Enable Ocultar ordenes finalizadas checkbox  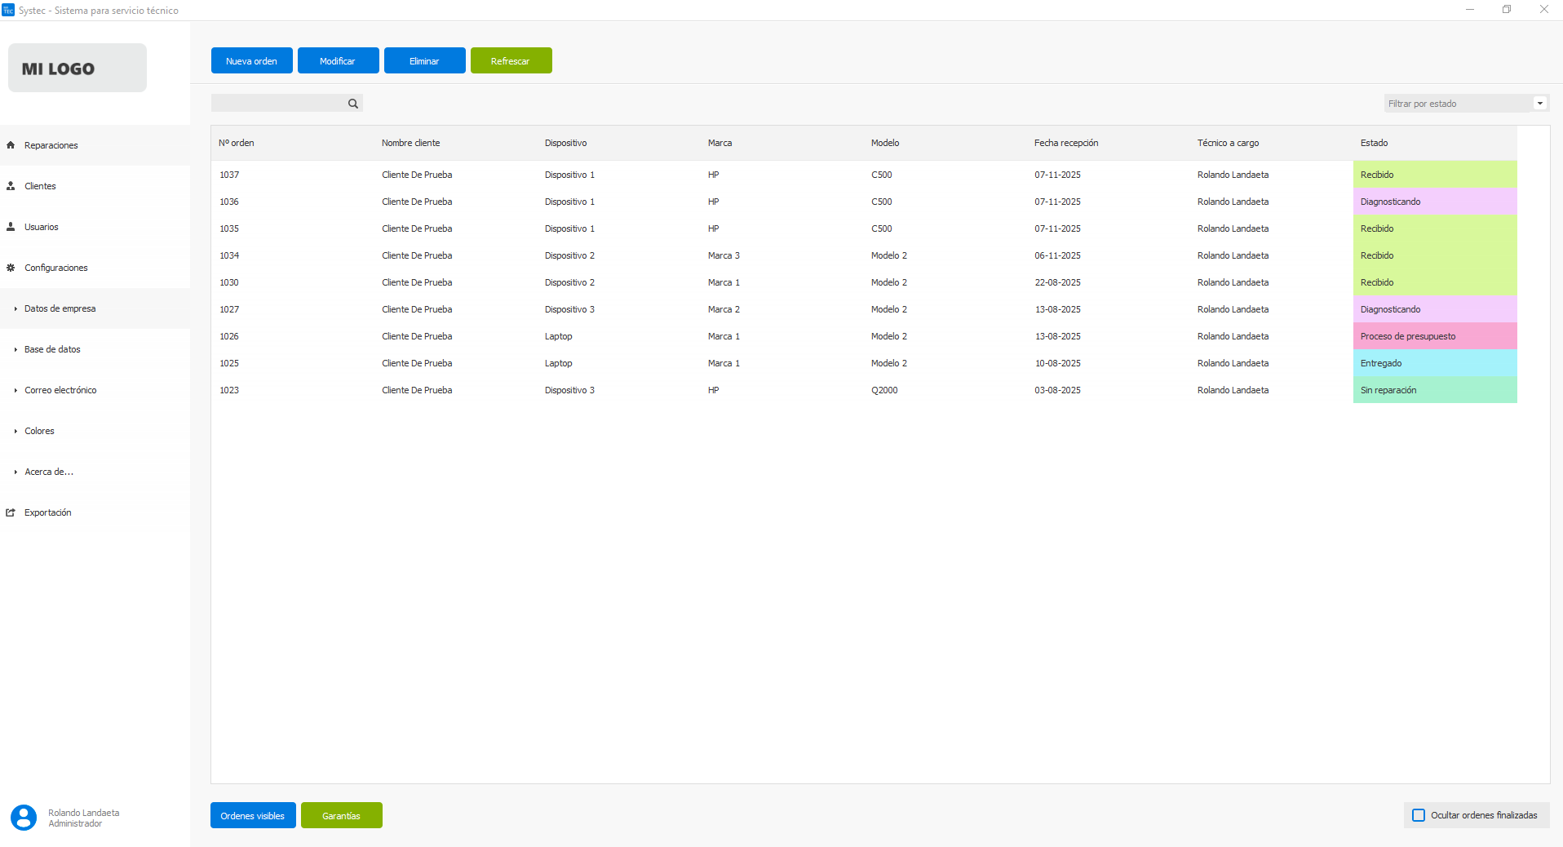click(1419, 815)
